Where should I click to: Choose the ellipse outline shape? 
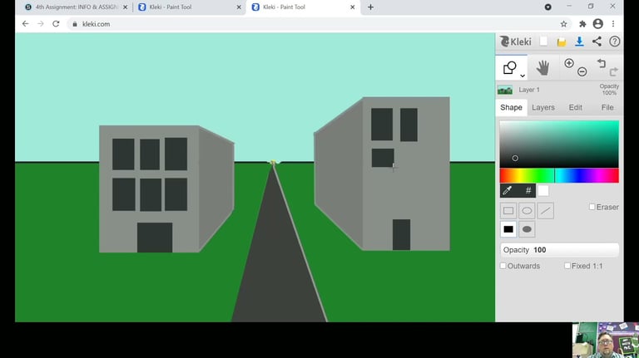527,211
